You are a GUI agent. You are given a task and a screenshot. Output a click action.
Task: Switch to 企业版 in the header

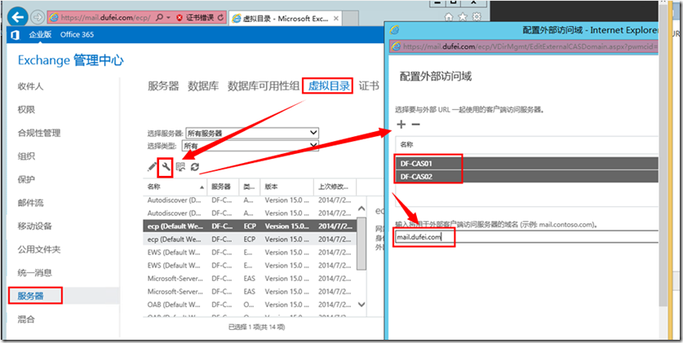pyautogui.click(x=40, y=34)
